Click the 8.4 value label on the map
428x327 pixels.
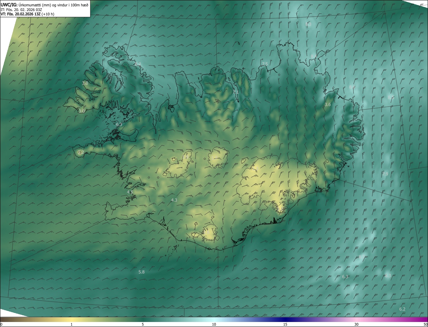314,56
